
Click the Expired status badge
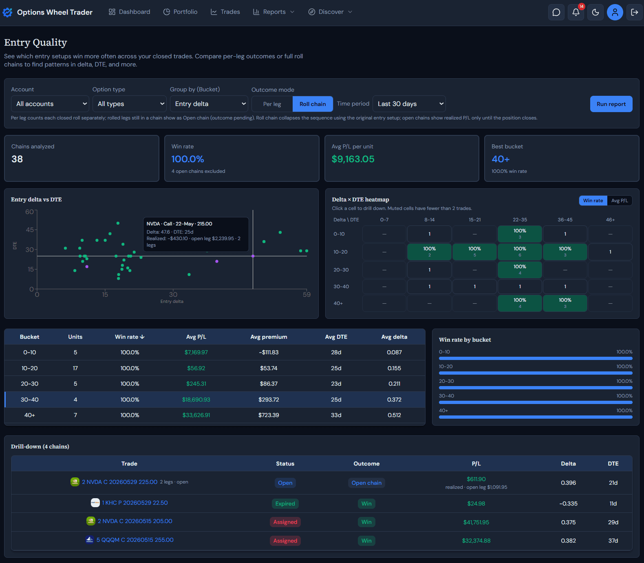click(x=285, y=503)
